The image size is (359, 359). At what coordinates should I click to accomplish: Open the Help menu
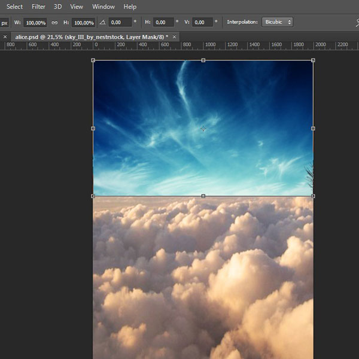130,7
